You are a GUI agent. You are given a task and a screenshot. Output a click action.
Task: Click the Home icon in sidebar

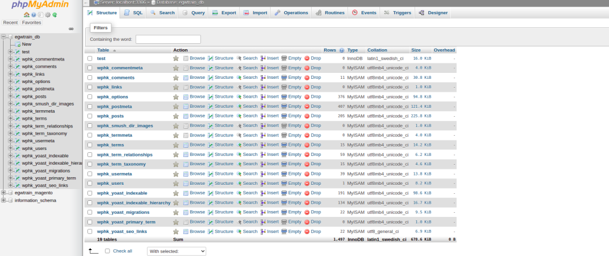(27, 15)
